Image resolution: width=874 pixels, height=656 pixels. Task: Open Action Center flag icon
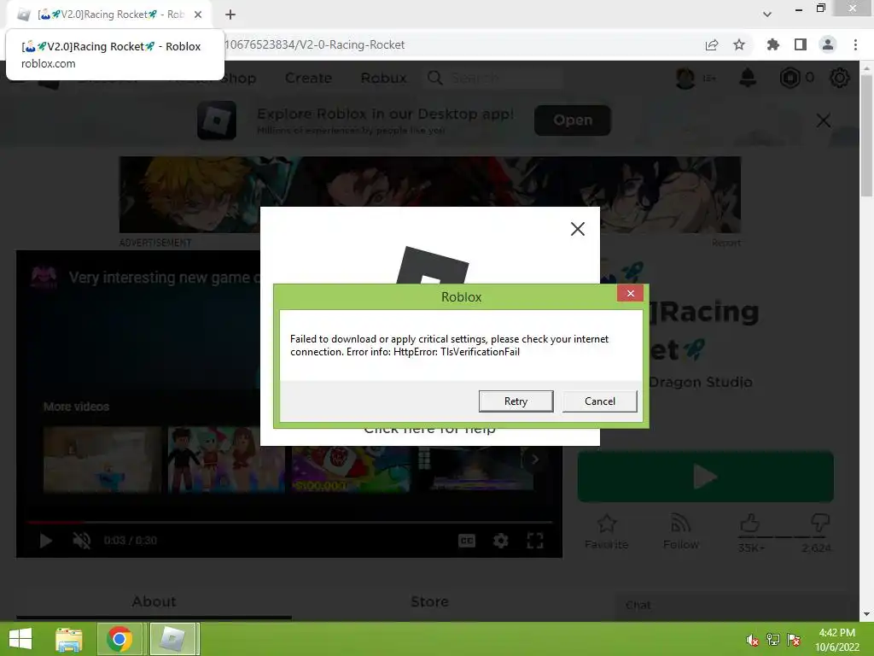click(x=794, y=640)
